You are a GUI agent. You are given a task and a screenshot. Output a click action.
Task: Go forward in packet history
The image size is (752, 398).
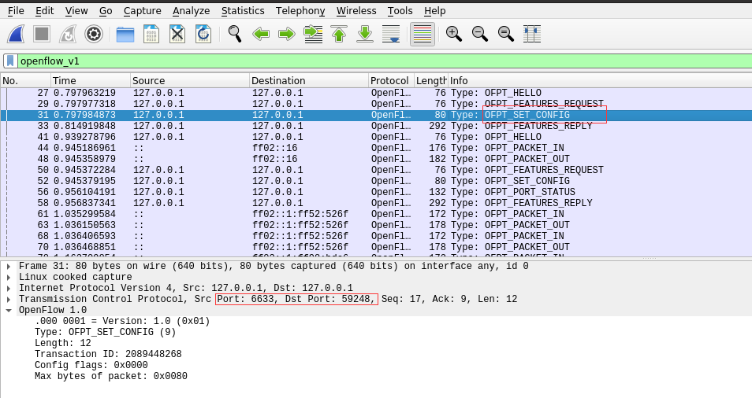coord(287,34)
